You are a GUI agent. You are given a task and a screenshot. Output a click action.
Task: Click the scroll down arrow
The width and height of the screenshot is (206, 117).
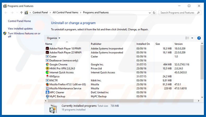[x=202, y=97]
